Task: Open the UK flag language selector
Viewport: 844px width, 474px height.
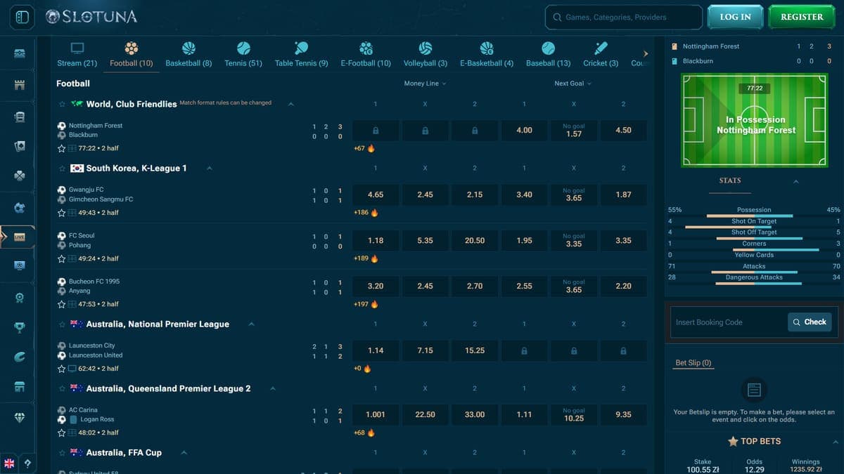Action: (9, 463)
